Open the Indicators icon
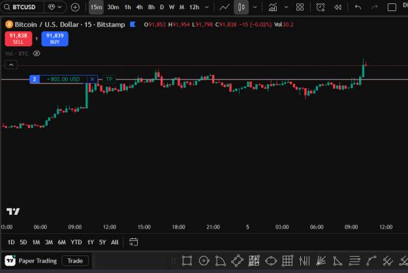The image size is (408, 273). [x=273, y=7]
